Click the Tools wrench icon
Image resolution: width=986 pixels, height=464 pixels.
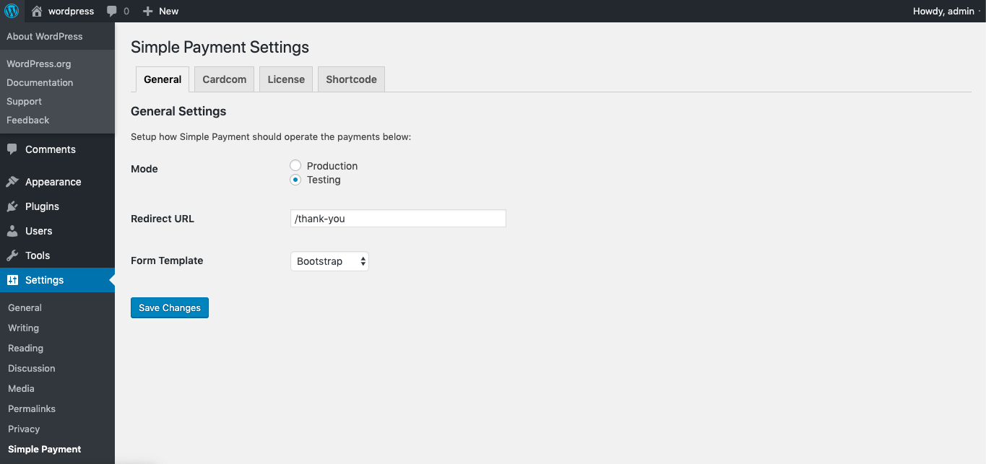(12, 255)
